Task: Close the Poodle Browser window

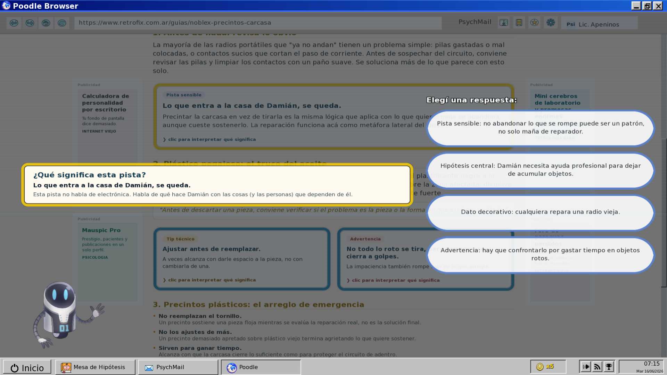Action: click(x=658, y=6)
